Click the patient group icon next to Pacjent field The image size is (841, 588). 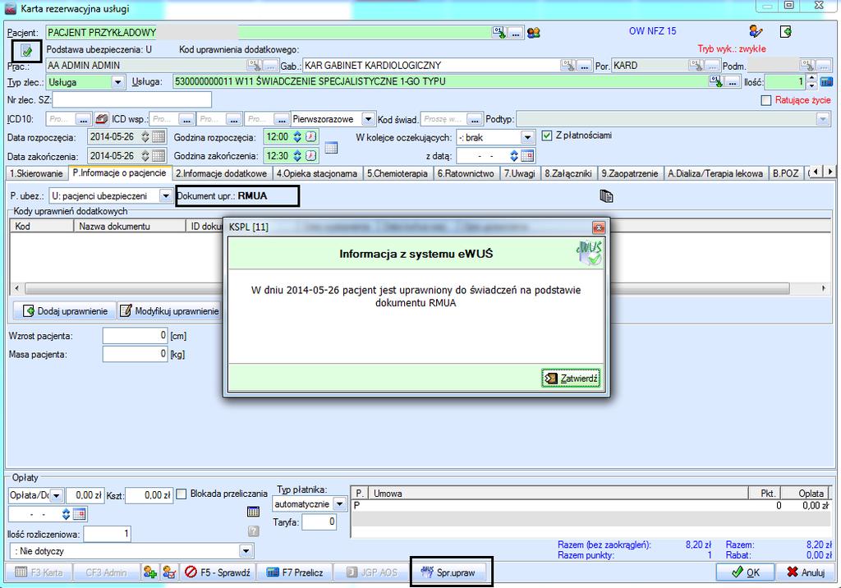click(533, 33)
